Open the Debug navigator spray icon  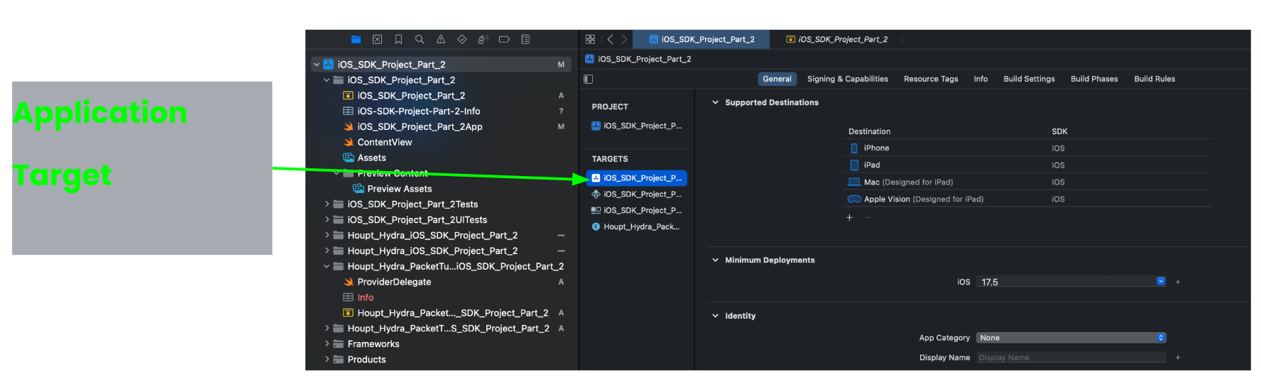483,40
